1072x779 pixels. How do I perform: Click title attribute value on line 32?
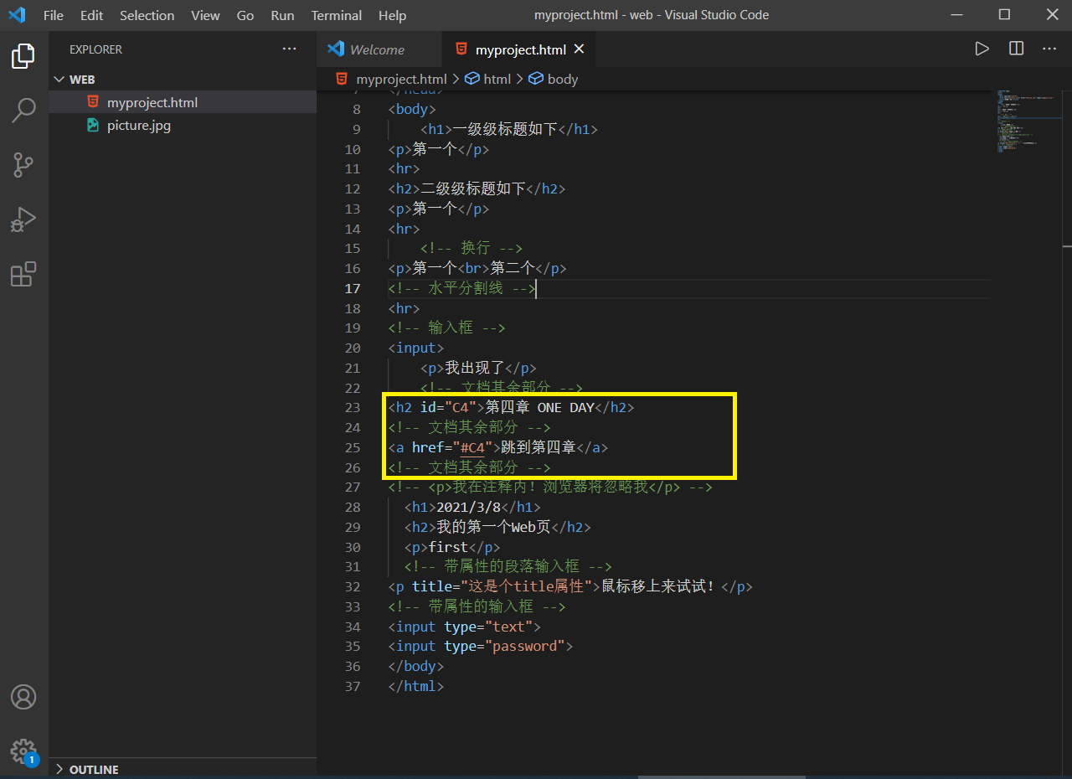[528, 586]
